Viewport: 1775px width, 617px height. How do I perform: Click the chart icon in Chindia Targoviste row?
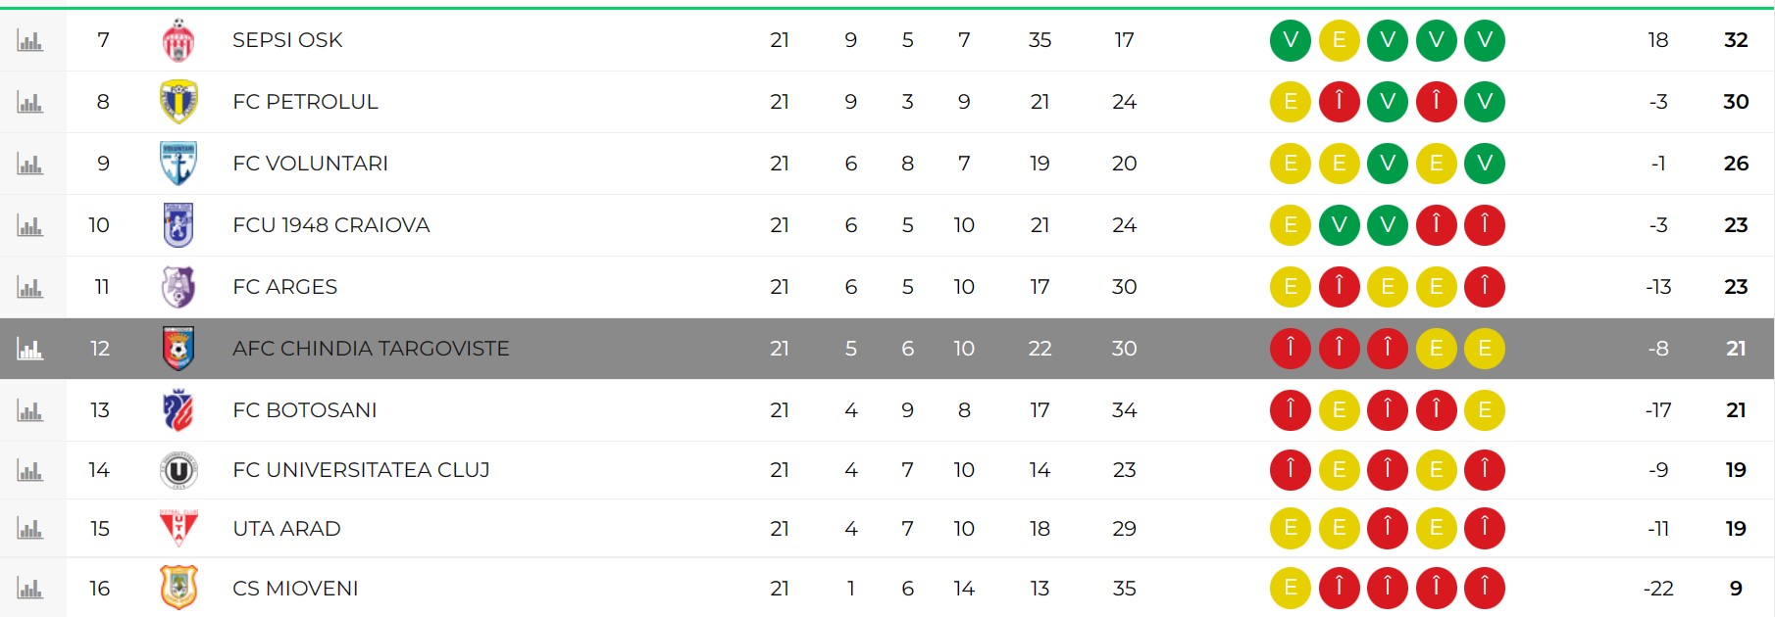(x=30, y=349)
